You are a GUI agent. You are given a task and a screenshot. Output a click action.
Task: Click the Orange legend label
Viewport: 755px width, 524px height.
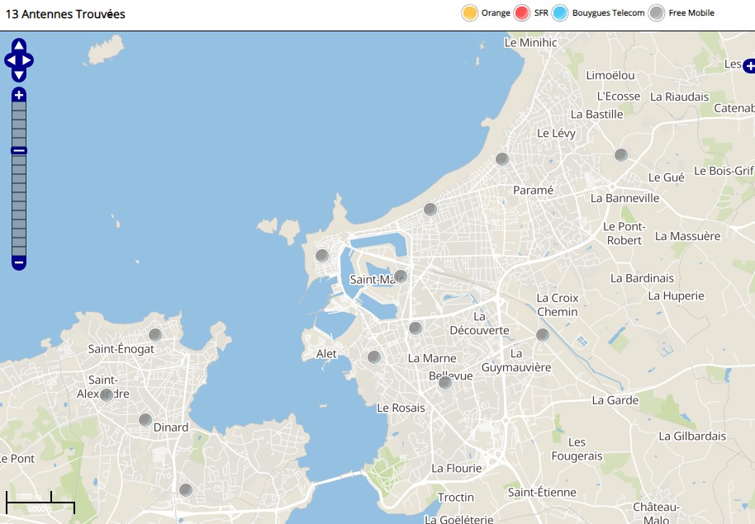tap(496, 13)
